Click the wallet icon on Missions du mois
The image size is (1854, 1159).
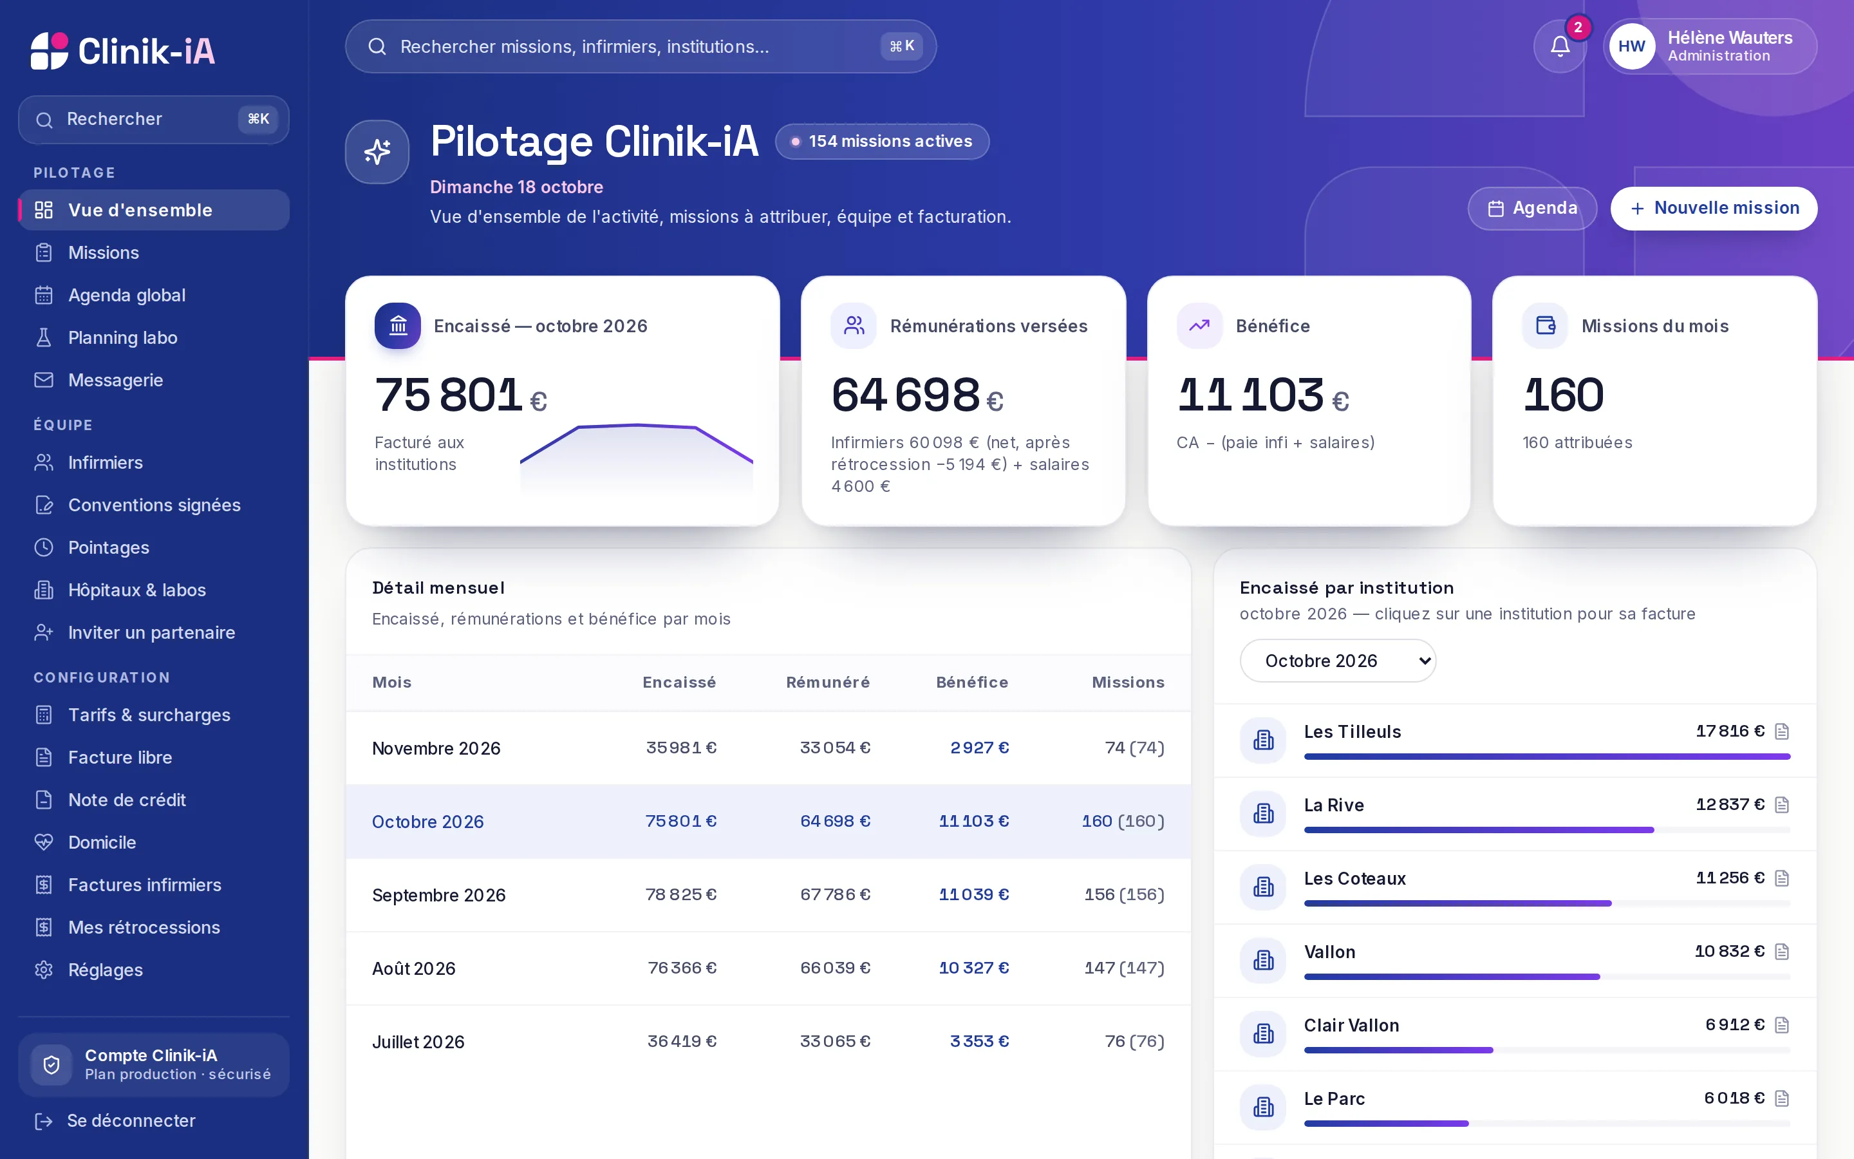(1545, 326)
